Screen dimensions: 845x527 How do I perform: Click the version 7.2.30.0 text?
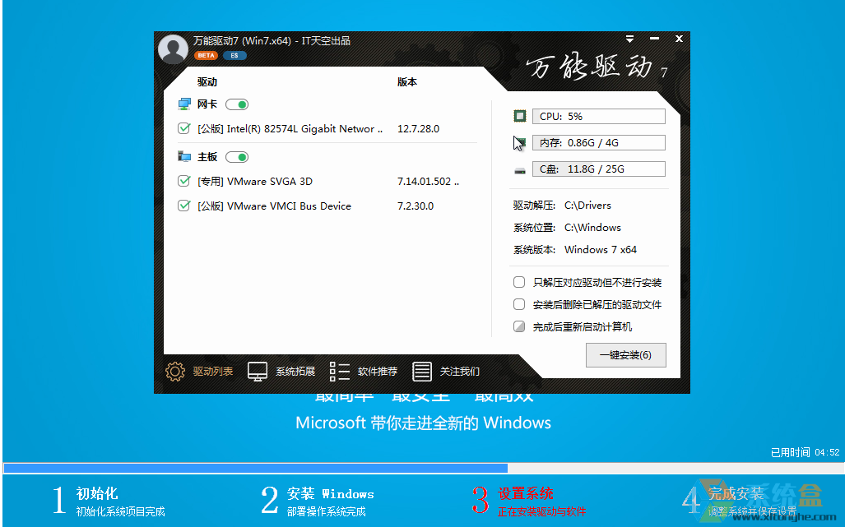(416, 206)
